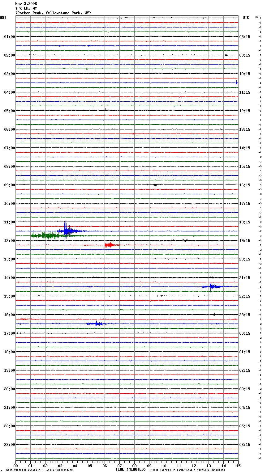This screenshot has height=474, width=263.
Task: Click the "15" minute tick label
Action: click(238, 466)
